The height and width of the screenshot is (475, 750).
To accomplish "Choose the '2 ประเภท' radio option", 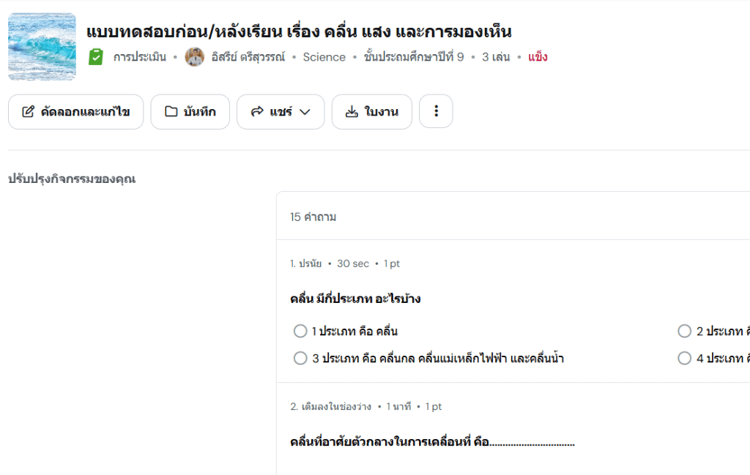I will pos(685,331).
